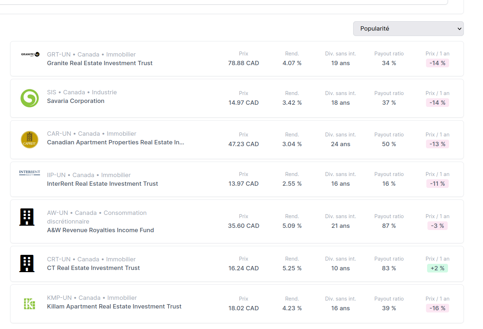Click the 19 ans dividend streak

[341, 63]
